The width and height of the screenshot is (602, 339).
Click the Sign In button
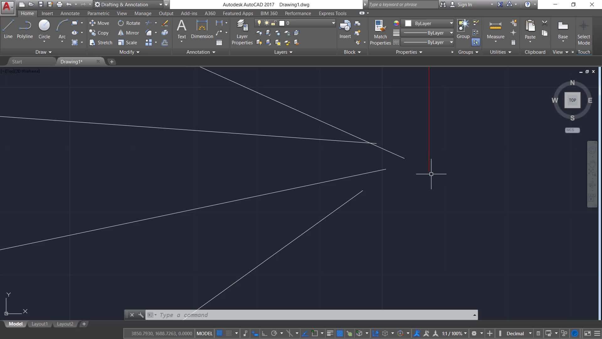click(x=464, y=4)
